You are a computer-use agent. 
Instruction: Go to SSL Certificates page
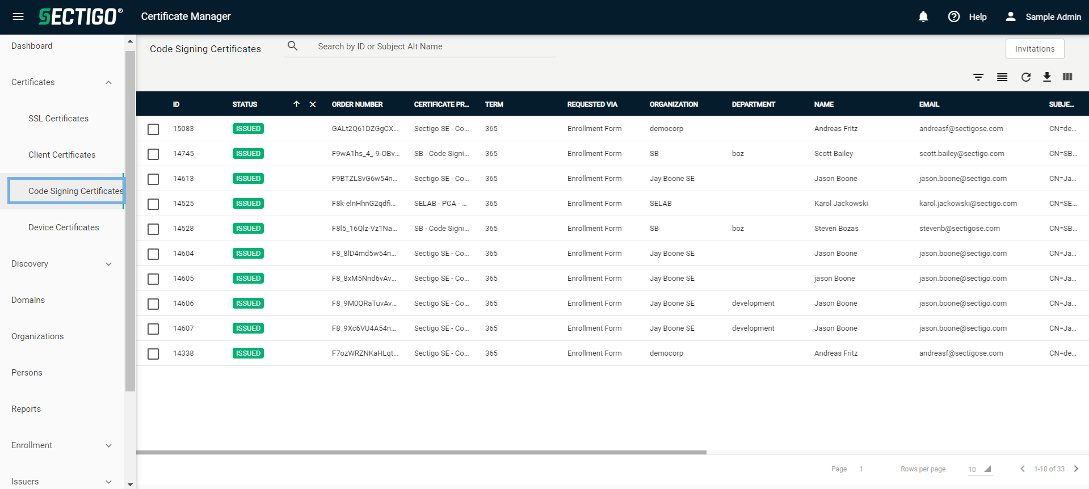(58, 119)
